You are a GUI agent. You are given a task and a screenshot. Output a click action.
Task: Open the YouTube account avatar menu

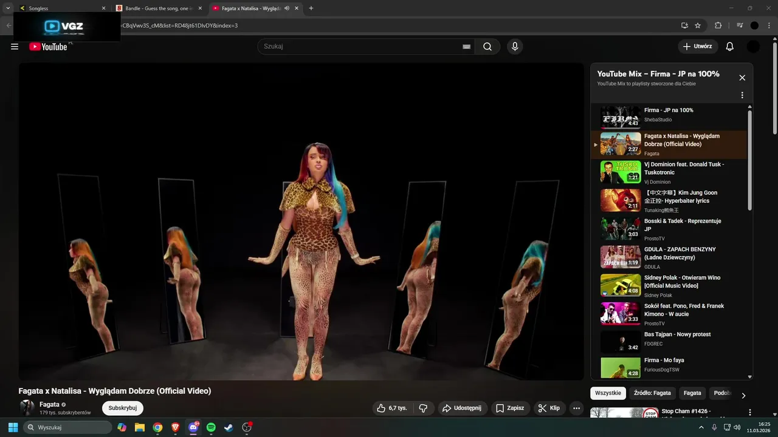pyautogui.click(x=753, y=47)
